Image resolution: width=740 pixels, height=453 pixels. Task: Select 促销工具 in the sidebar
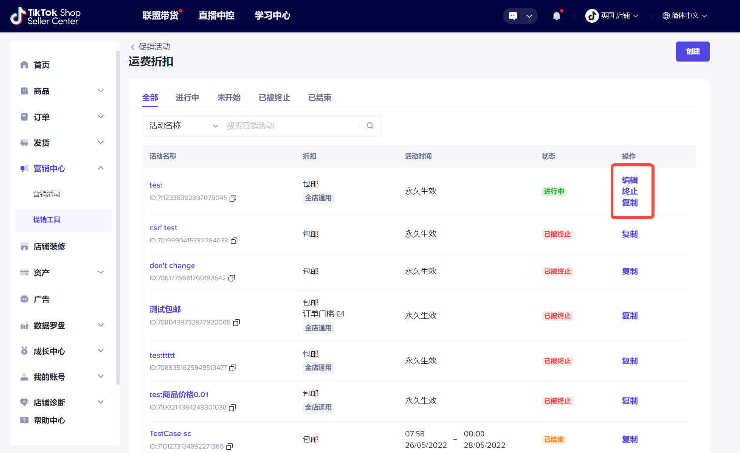[x=63, y=220]
